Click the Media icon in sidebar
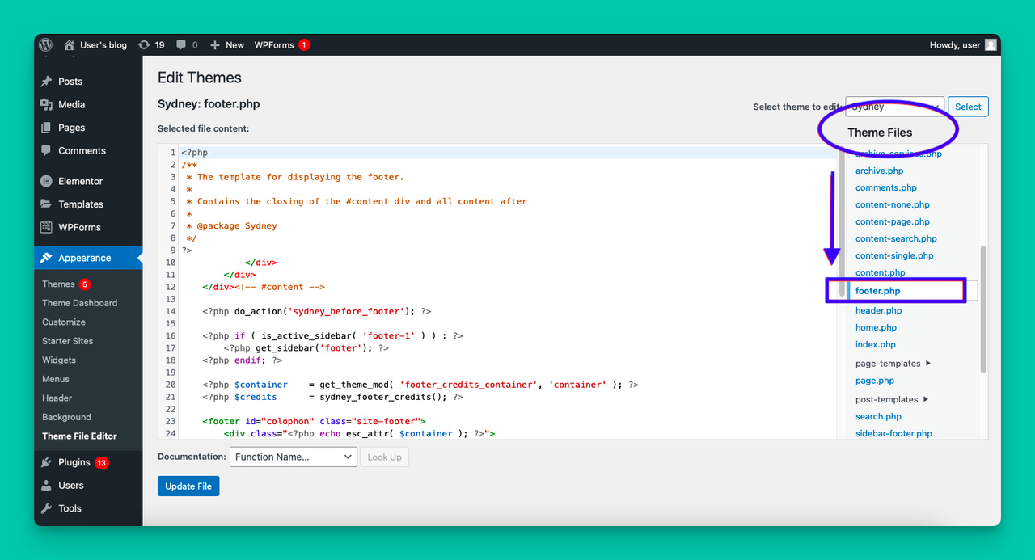The width and height of the screenshot is (1035, 560). pos(46,104)
